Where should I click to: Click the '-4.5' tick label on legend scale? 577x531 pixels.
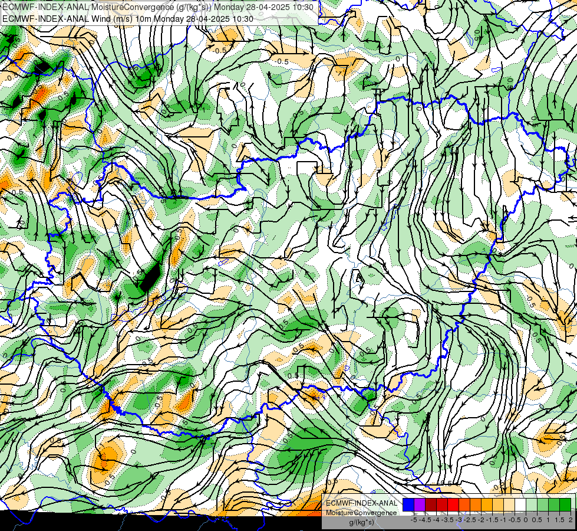(x=425, y=520)
